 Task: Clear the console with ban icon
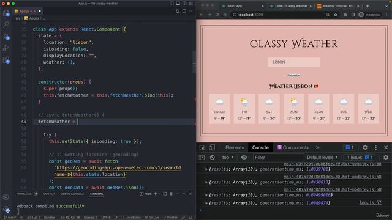213,158
